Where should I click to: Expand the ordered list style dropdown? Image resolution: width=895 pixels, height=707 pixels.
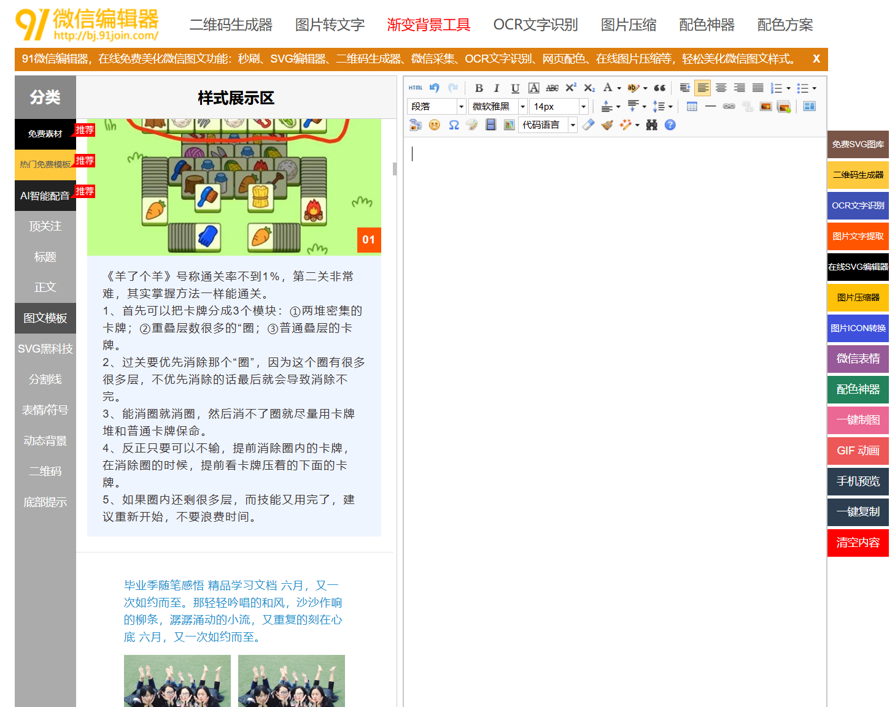(788, 88)
